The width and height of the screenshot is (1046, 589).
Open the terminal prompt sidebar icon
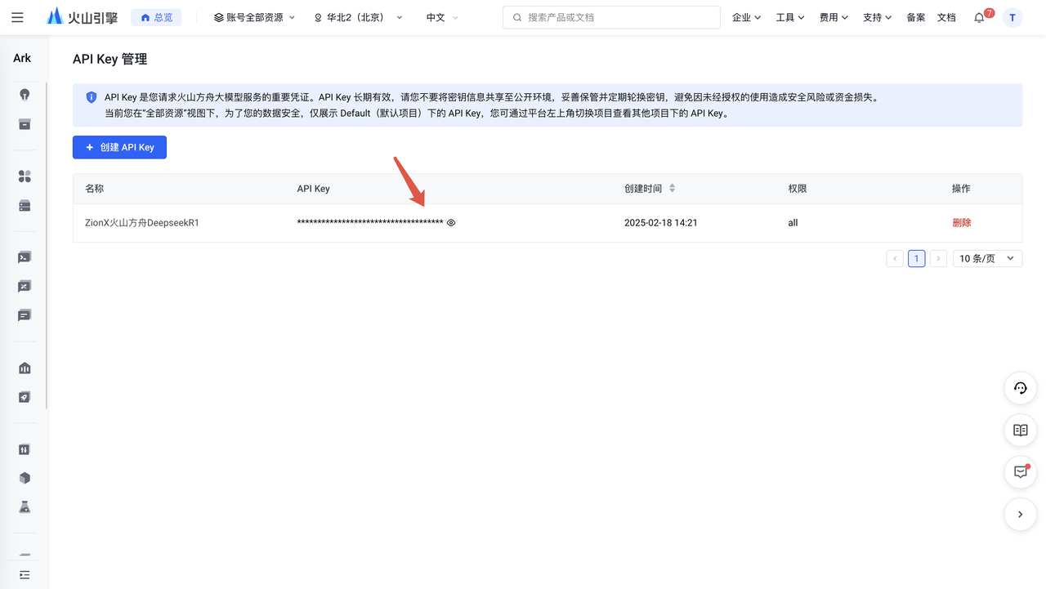[25, 257]
